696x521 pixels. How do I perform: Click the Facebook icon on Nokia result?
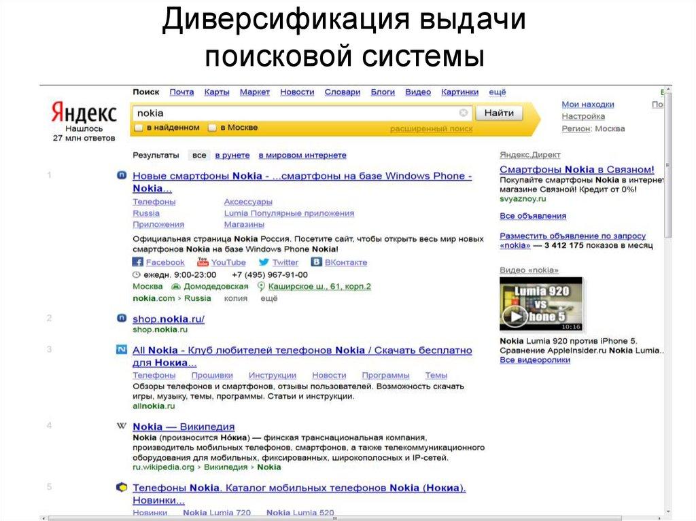coord(139,262)
